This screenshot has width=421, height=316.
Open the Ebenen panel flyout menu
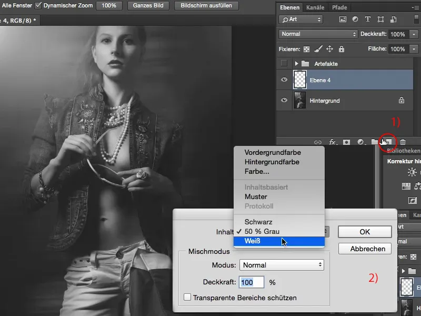tap(415, 7)
